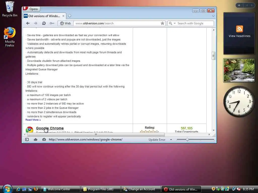Click the password wand key icon
This screenshot has width=258, height=193.
point(52,23)
